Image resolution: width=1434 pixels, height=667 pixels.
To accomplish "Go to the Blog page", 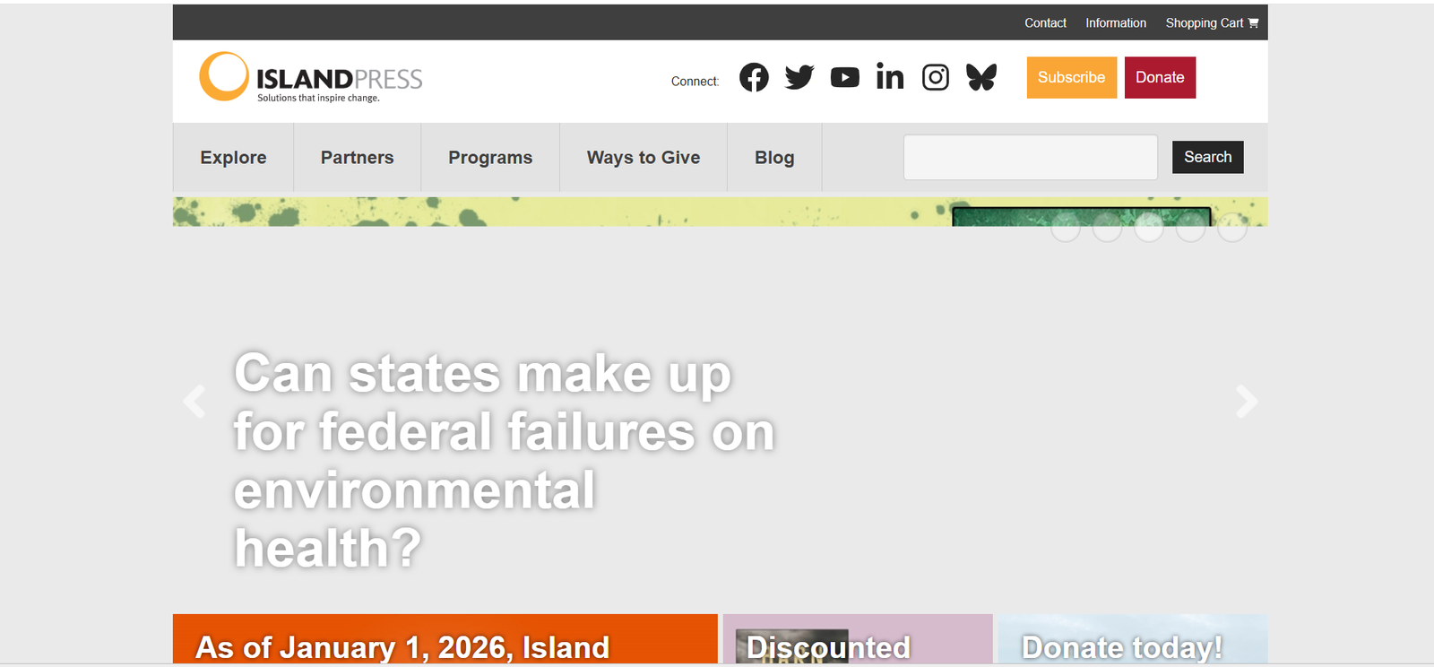I will tap(774, 158).
